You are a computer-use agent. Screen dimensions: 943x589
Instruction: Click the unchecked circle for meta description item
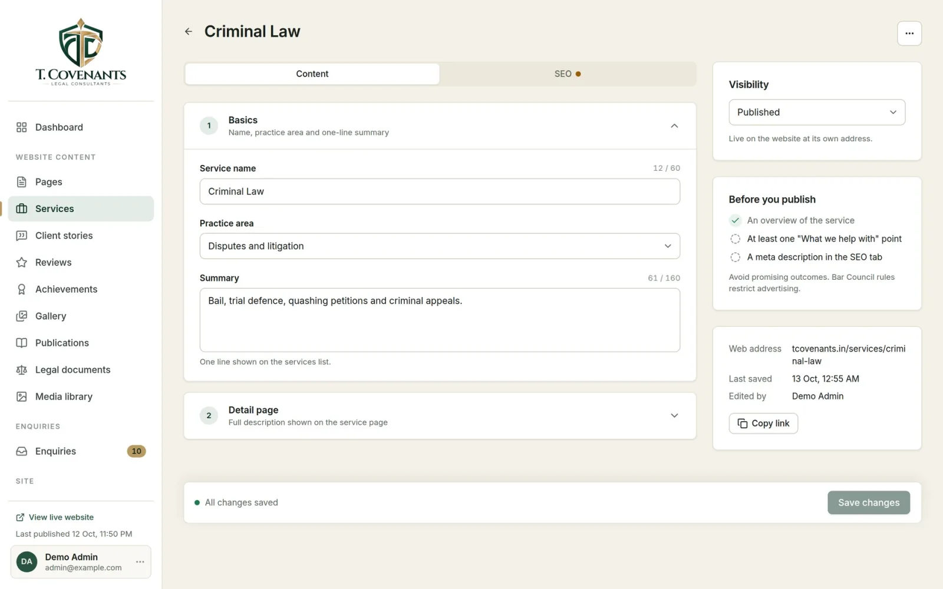coord(736,257)
